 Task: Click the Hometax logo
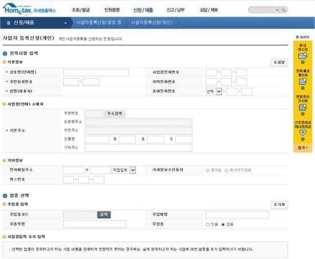click(29, 9)
